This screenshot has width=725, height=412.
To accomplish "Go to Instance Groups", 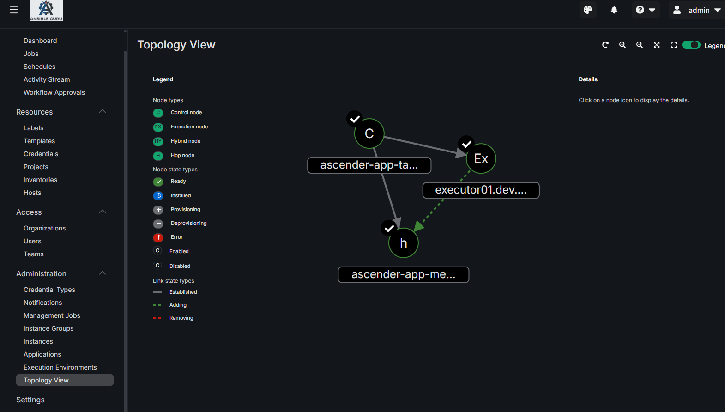I will tap(48, 328).
